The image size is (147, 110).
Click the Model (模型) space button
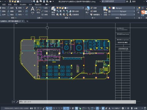32,108
